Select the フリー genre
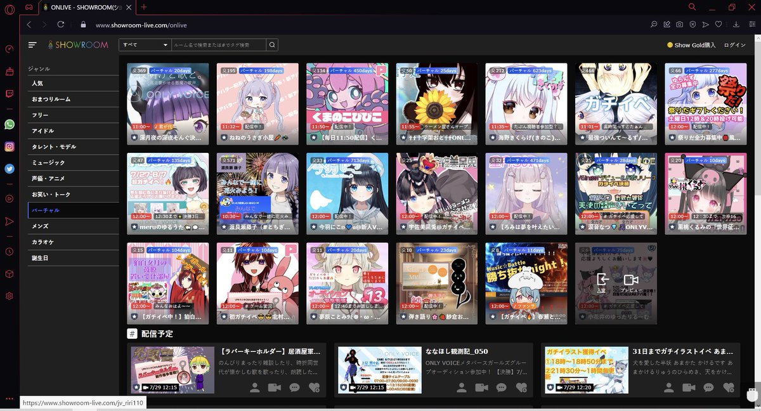Image resolution: width=761 pixels, height=411 pixels. [74, 115]
